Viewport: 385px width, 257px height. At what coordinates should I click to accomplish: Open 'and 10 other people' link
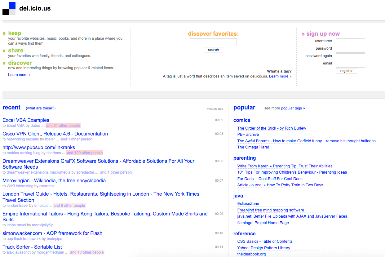(87, 252)
